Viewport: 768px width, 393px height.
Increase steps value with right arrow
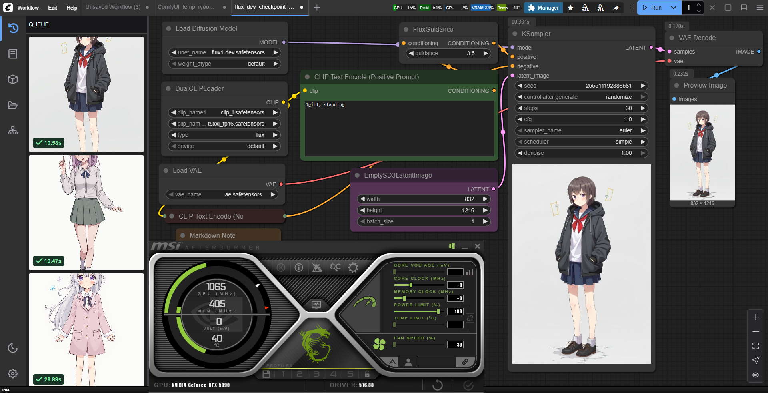pos(643,108)
